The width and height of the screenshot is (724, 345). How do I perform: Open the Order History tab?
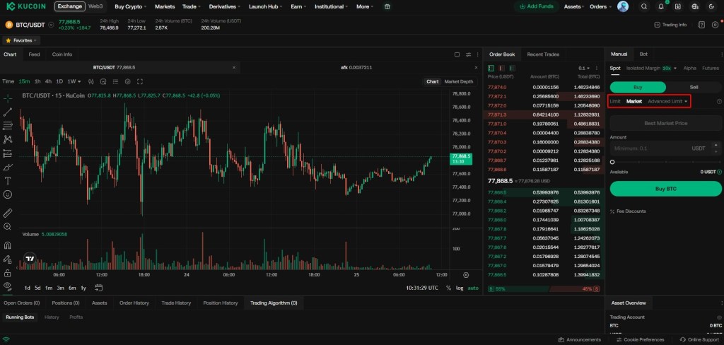(134, 303)
